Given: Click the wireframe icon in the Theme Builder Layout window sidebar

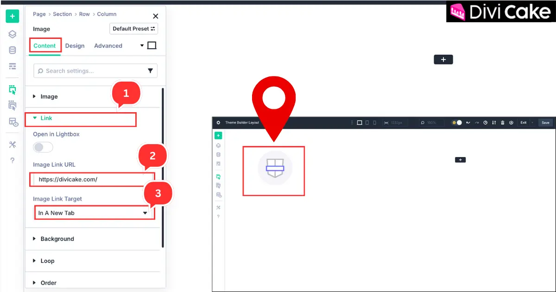Looking at the screenshot, I should pos(218,164).
